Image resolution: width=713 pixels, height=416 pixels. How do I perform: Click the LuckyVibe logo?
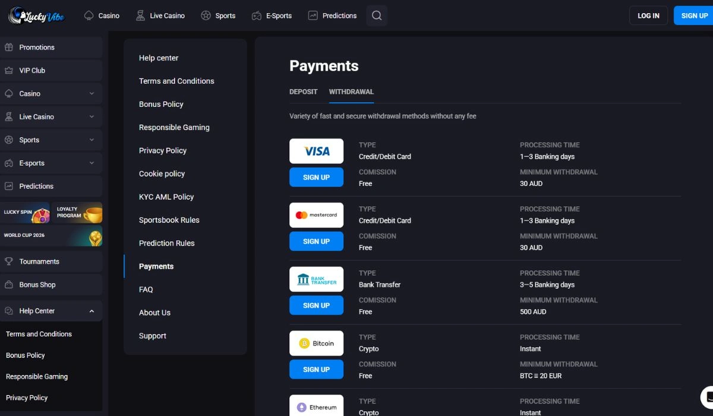(37, 15)
